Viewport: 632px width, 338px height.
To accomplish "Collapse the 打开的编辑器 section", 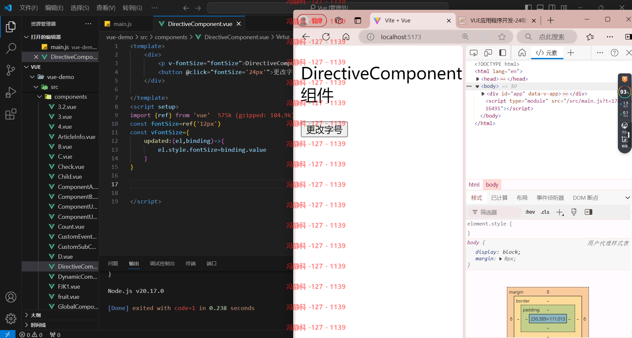I will tap(26, 37).
